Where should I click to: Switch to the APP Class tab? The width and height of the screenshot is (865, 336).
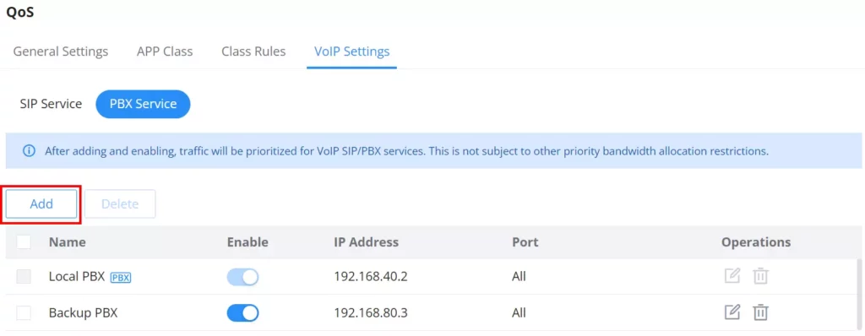coord(165,51)
